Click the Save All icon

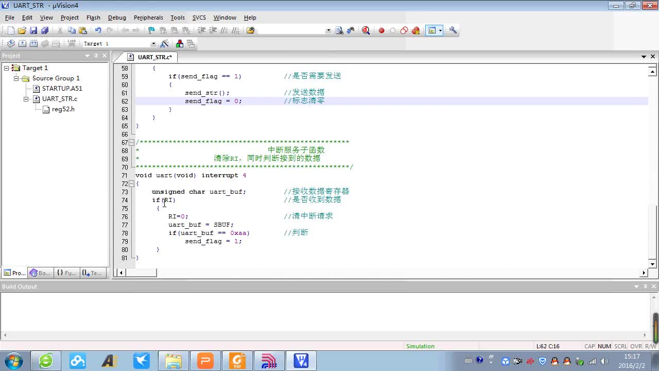(45, 30)
